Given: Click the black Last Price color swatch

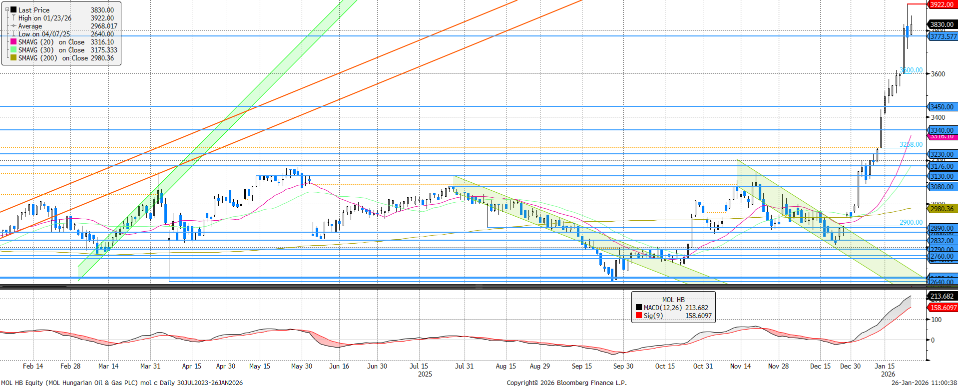Looking at the screenshot, I should tap(13, 9).
